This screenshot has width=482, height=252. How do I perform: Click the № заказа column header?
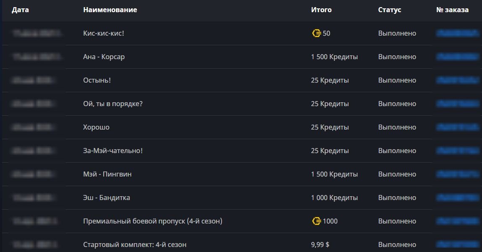click(x=452, y=10)
